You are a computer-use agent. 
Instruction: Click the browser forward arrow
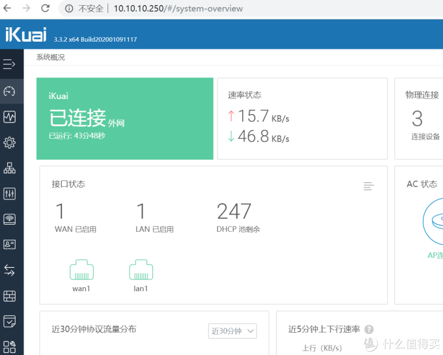point(26,8)
